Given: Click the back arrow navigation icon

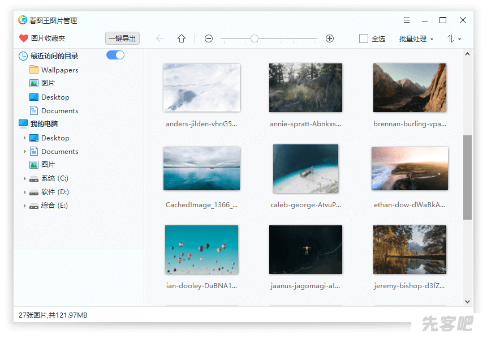Looking at the screenshot, I should coord(160,38).
